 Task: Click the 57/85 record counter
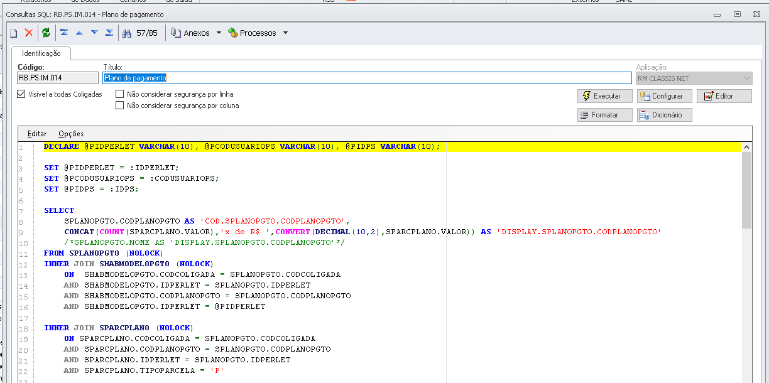coord(147,33)
